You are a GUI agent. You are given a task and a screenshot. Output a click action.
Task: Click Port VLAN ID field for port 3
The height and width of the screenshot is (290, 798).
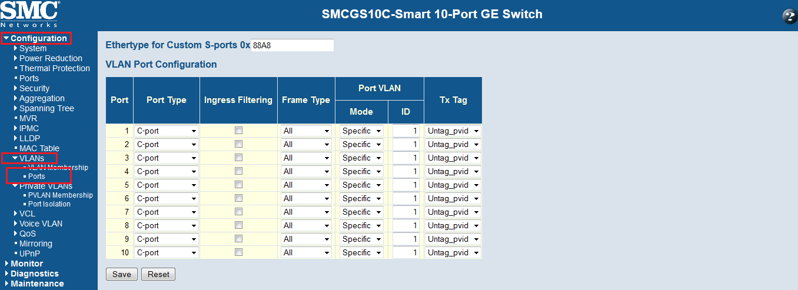pyautogui.click(x=406, y=158)
